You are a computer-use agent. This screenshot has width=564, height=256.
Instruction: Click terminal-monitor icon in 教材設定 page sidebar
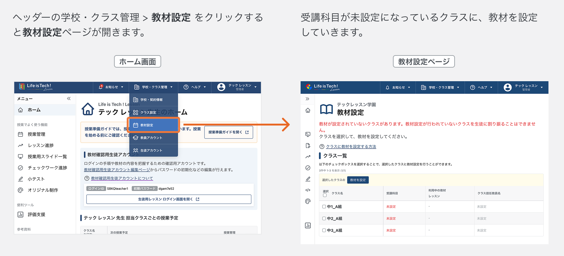(308, 134)
